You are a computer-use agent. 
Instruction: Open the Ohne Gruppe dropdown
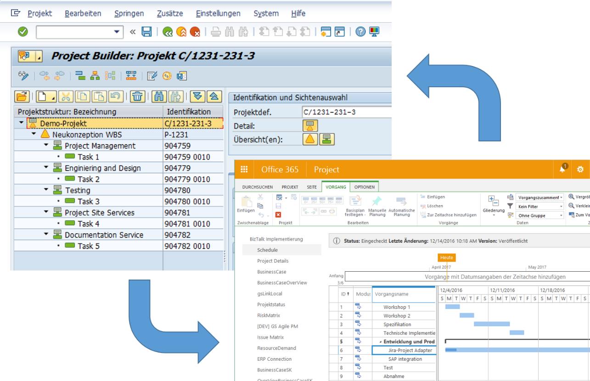coord(561,215)
